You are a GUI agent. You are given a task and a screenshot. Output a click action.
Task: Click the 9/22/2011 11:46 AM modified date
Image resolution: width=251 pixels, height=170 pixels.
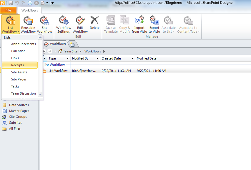pyautogui.click(x=152, y=71)
